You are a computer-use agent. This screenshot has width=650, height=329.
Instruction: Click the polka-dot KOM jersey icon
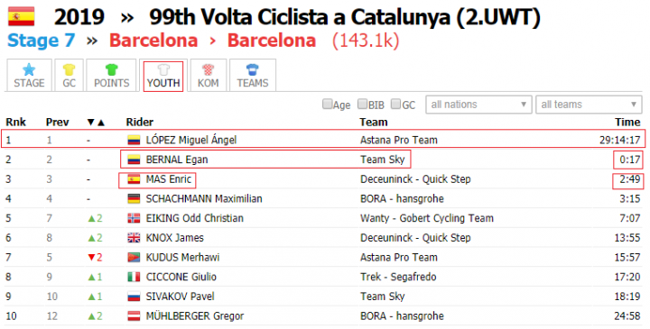209,69
